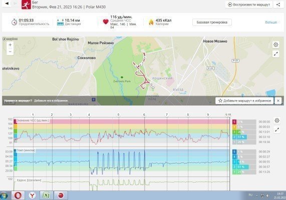Click the 435 кКал calories value
The height and width of the screenshot is (200, 286).
point(163,20)
